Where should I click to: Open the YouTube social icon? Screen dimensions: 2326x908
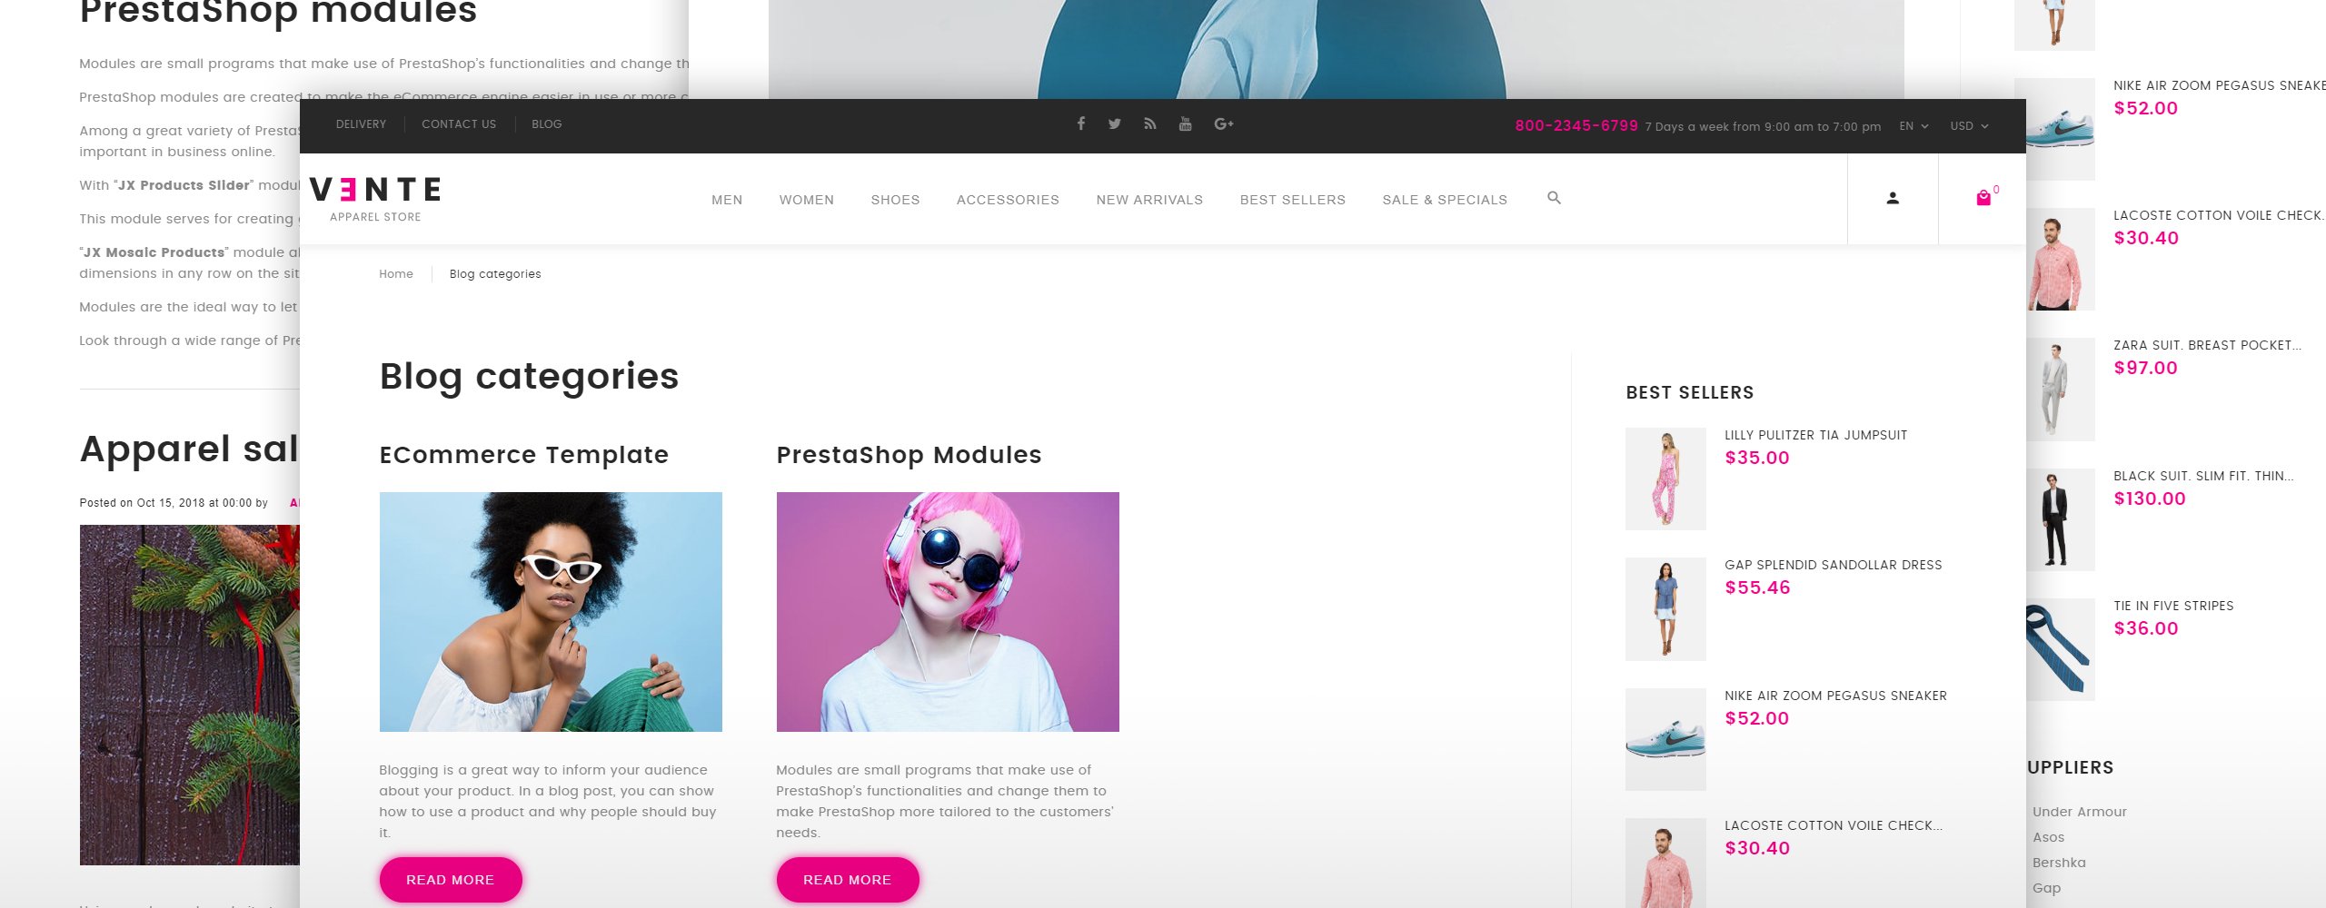click(1185, 123)
